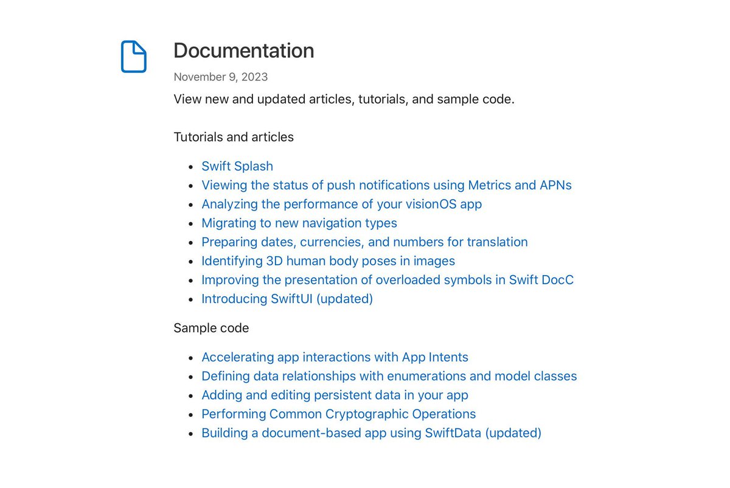Open the Migrating to new navigation types article

click(x=299, y=223)
